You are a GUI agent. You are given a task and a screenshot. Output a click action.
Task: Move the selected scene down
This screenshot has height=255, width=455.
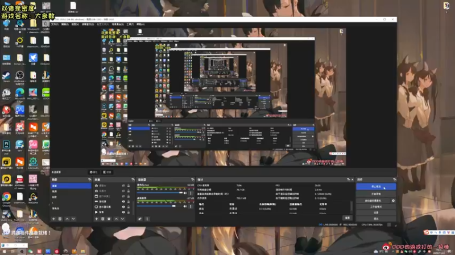click(x=73, y=219)
